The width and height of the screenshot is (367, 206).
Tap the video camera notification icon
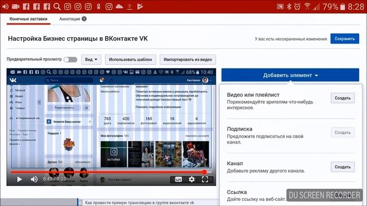[15, 6]
